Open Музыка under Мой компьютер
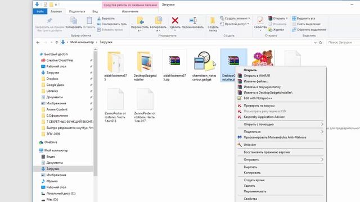This screenshot has width=360, height=202. click(x=52, y=181)
